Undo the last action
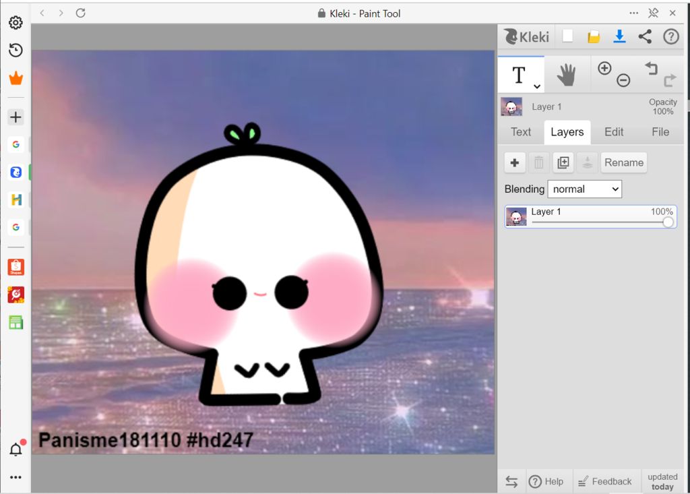 [x=651, y=68]
